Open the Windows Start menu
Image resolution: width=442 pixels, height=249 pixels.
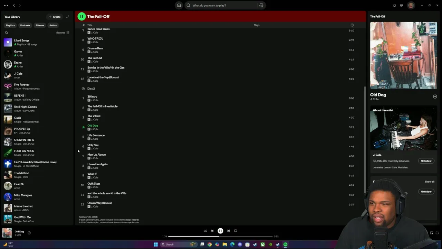[156, 245]
